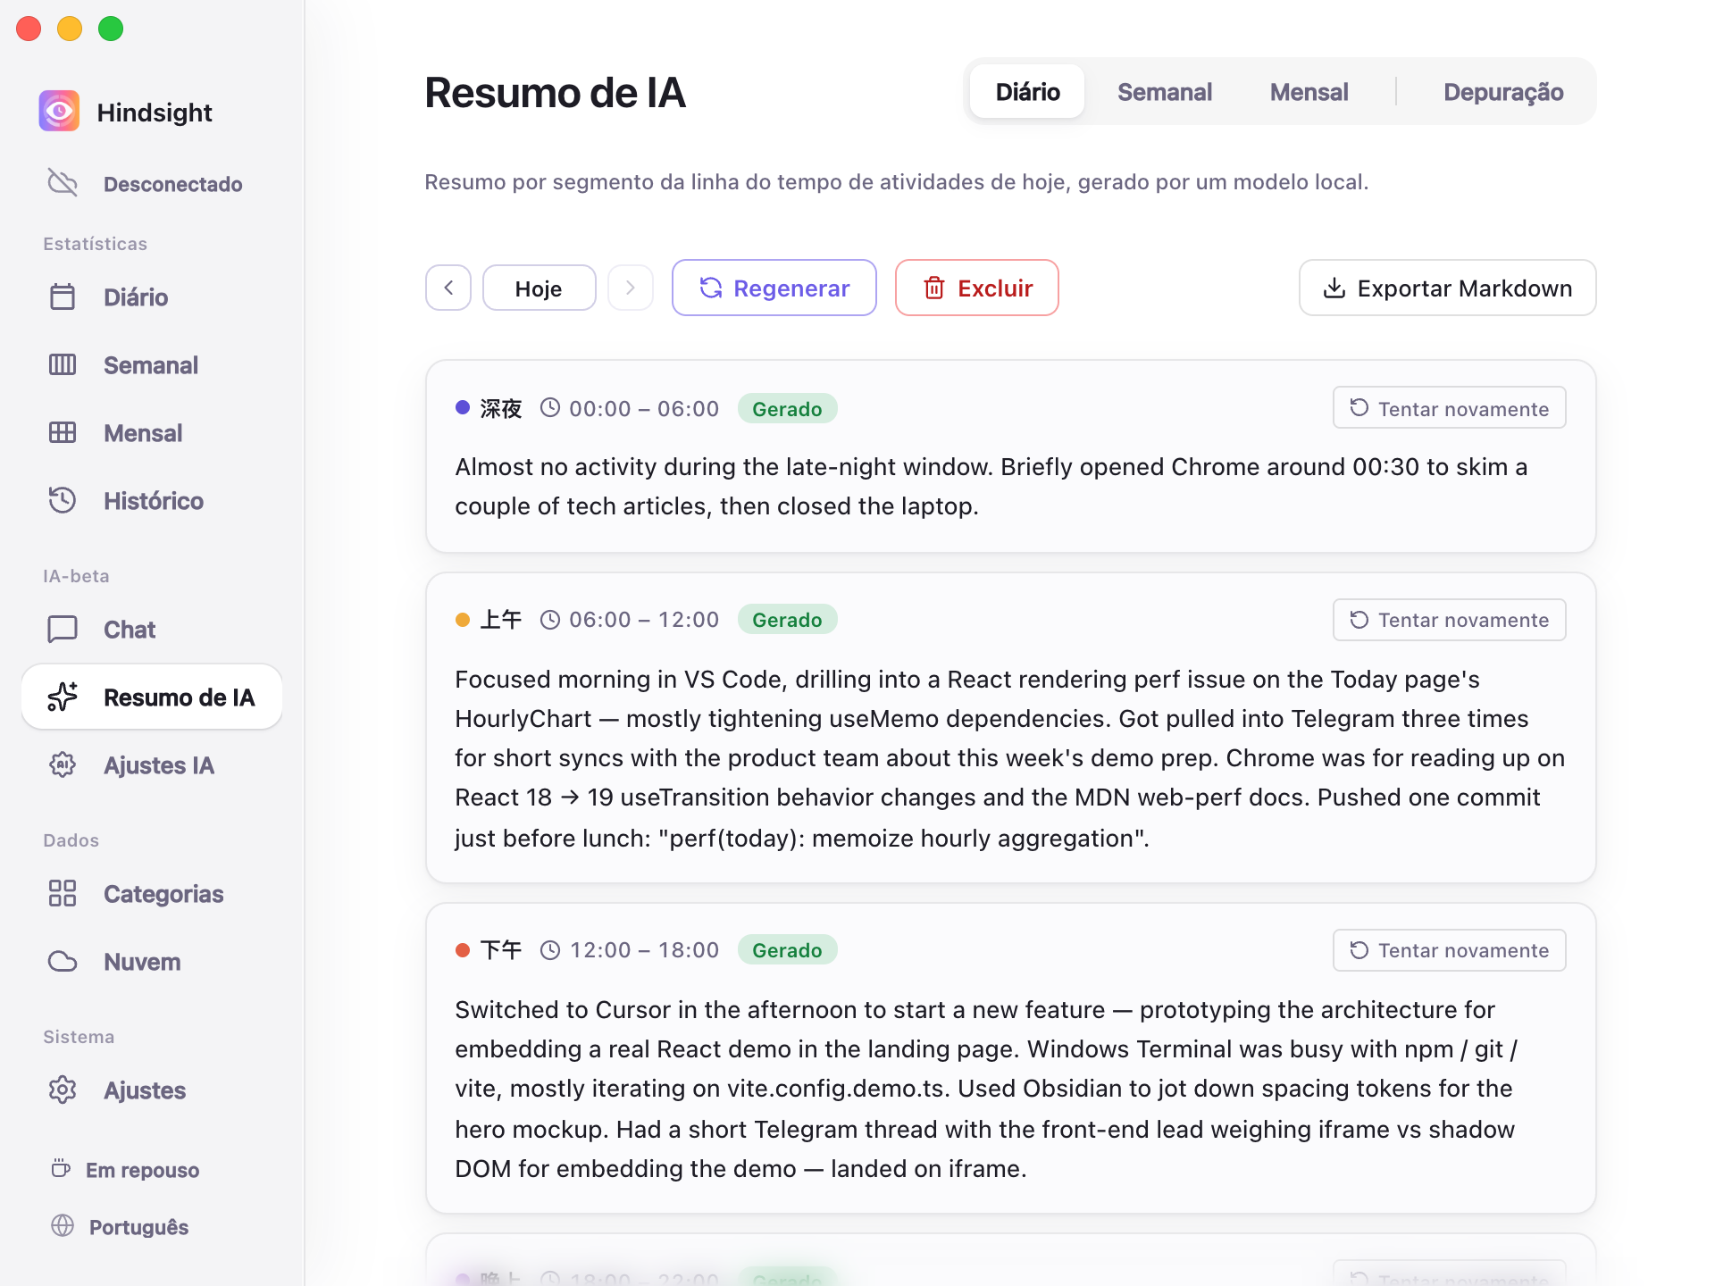Switch to the Mensal summary tab
Image resolution: width=1715 pixels, height=1286 pixels.
click(x=1309, y=92)
